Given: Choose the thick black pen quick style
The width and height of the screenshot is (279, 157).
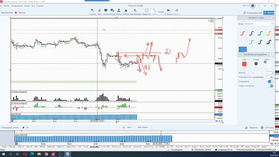Looking at the screenshot, I should (269, 42).
